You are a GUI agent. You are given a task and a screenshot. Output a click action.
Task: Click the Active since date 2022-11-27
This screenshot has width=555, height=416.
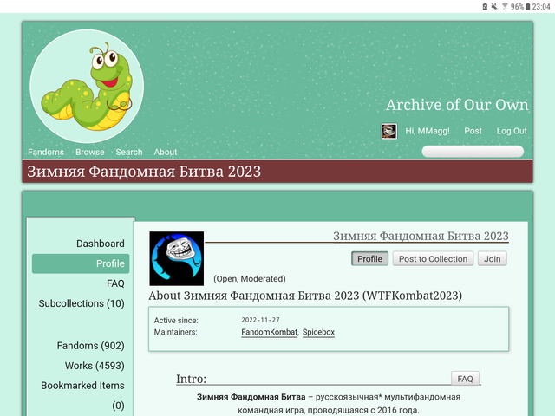(x=260, y=320)
